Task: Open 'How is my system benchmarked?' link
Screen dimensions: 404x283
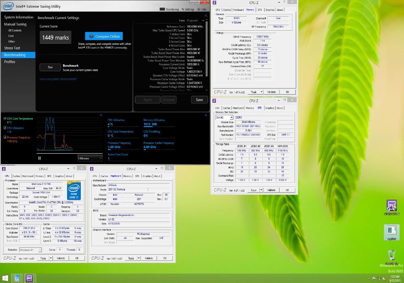Action: [x=58, y=79]
